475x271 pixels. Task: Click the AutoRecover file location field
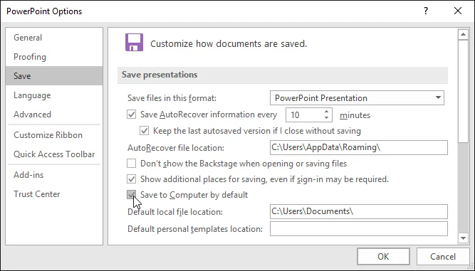coord(359,148)
